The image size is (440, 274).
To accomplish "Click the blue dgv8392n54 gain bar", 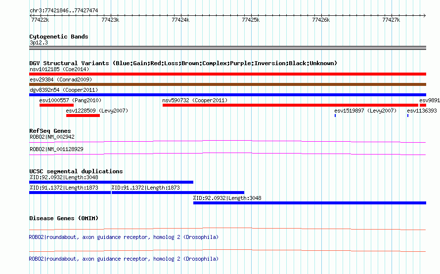I will pyautogui.click(x=227, y=95).
